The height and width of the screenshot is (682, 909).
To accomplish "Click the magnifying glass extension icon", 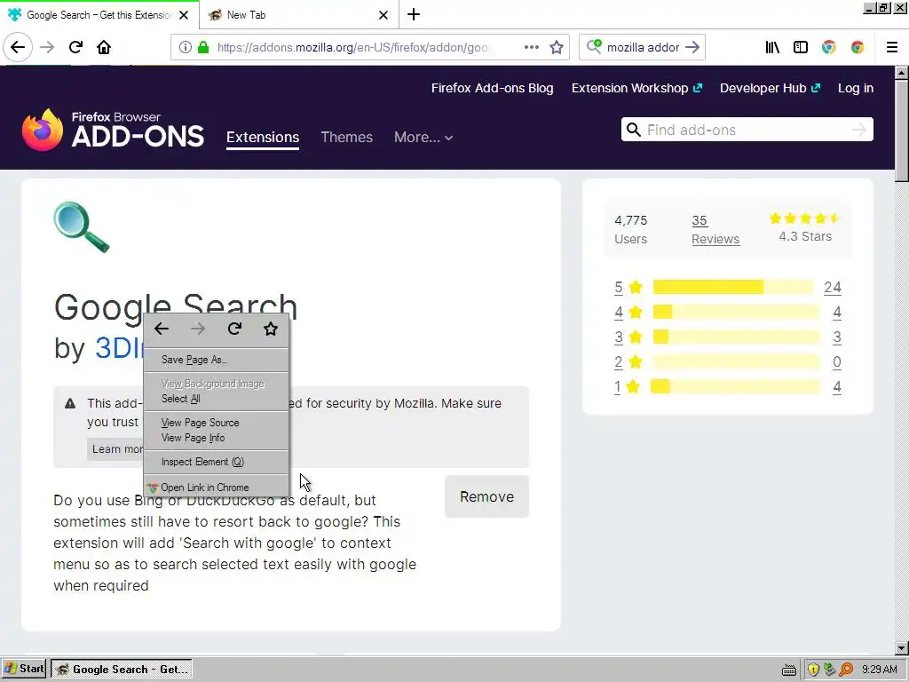I will [82, 226].
